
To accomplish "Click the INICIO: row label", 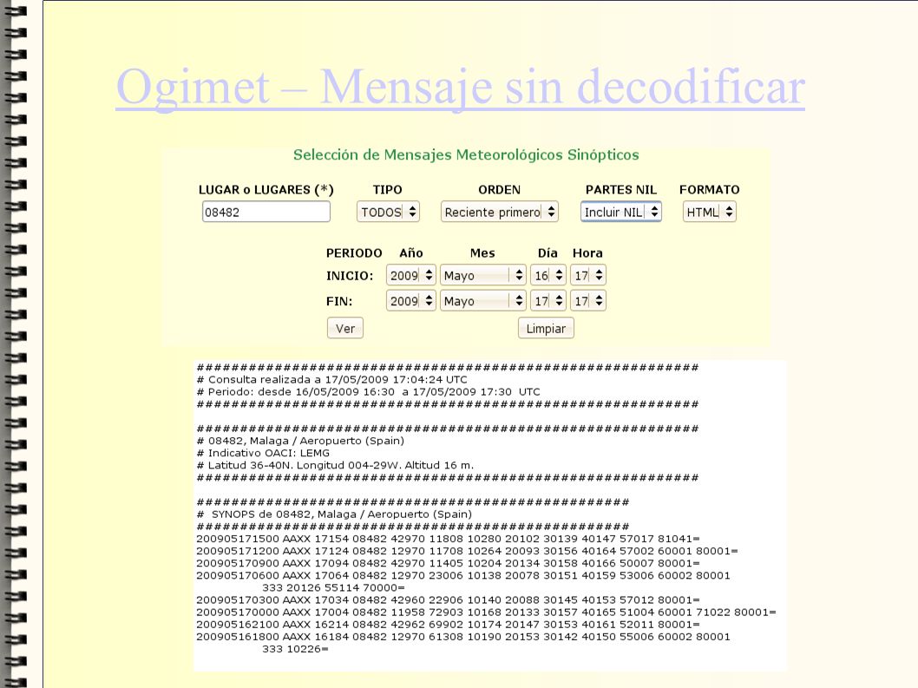I will pos(350,276).
